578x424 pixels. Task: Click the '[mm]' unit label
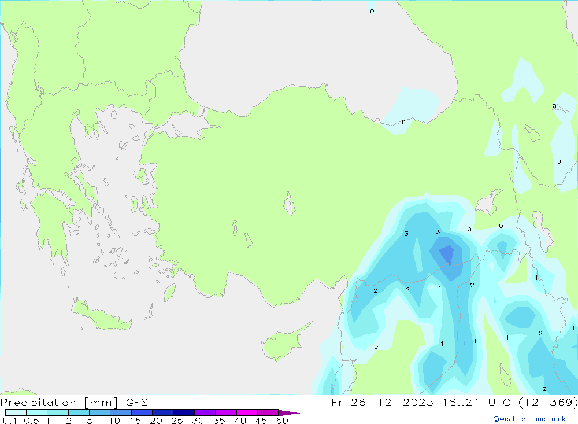(x=101, y=402)
